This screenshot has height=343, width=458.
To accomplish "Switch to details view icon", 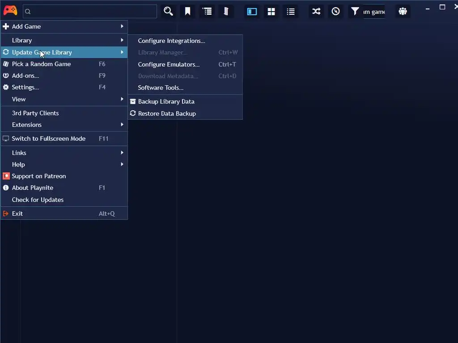I will 252,11.
